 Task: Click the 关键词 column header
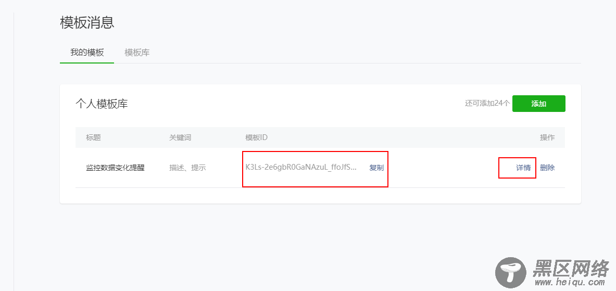click(180, 137)
